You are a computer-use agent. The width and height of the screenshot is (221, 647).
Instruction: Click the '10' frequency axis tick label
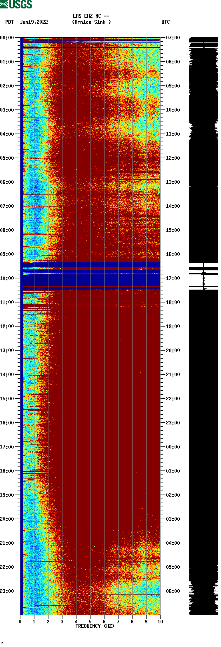coord(160,622)
